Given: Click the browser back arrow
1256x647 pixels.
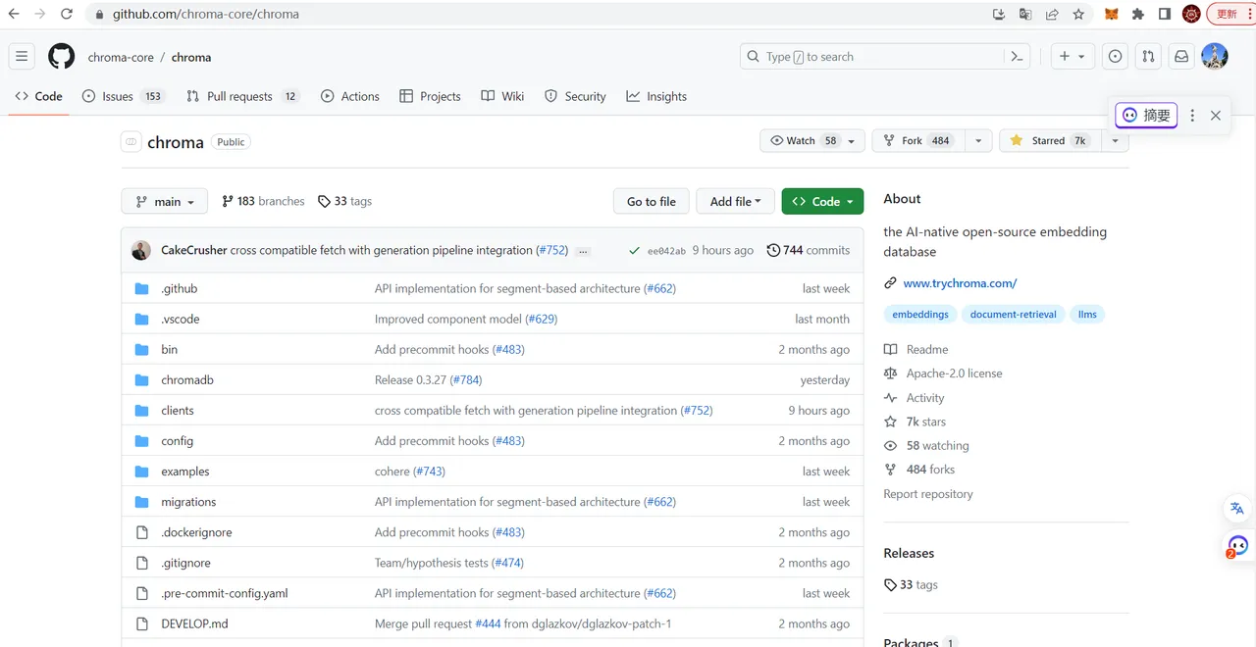Looking at the screenshot, I should pos(14,14).
